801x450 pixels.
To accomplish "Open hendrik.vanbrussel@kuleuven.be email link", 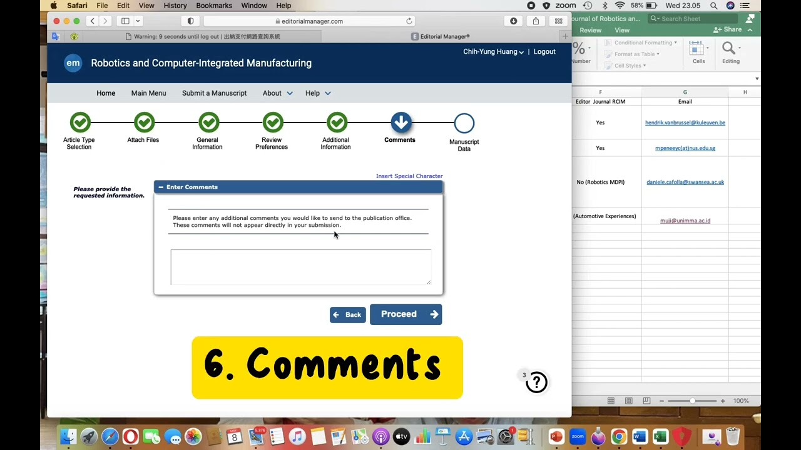I will click(685, 122).
